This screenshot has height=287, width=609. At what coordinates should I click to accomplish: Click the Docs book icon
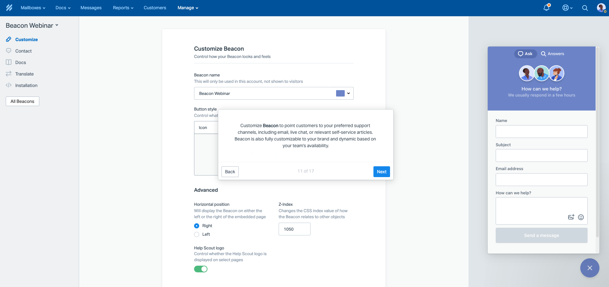tap(9, 62)
